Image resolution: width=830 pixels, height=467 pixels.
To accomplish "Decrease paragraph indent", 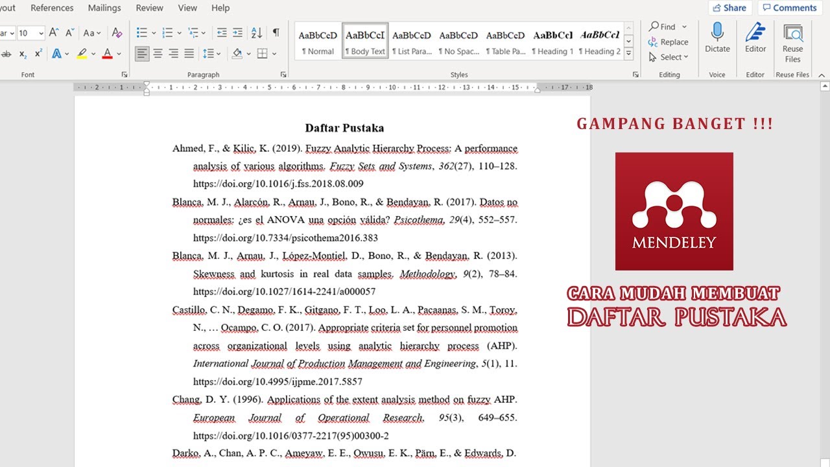I will point(222,32).
